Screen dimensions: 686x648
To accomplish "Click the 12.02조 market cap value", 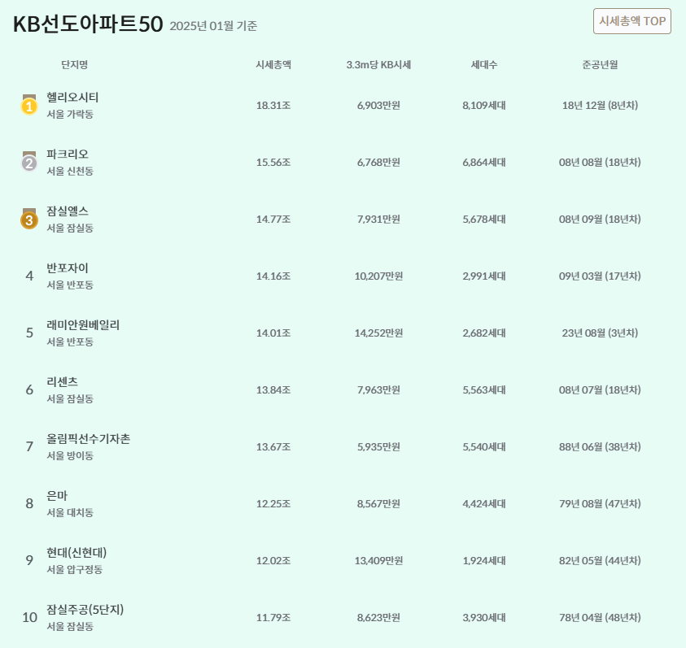I will pos(273,560).
